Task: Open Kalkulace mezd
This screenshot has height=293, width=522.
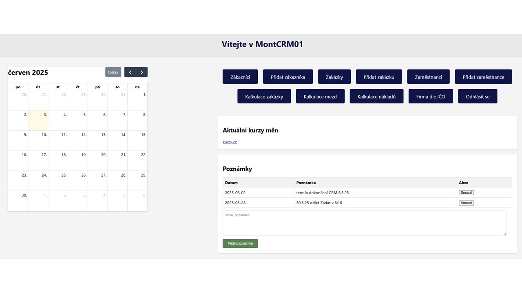Action: 320,96
